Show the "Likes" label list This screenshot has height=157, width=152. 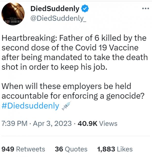point(125,149)
